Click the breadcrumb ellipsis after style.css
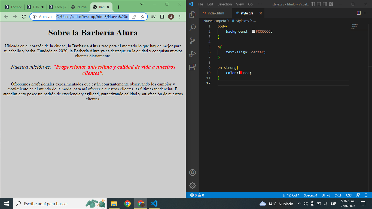 click(x=254, y=21)
